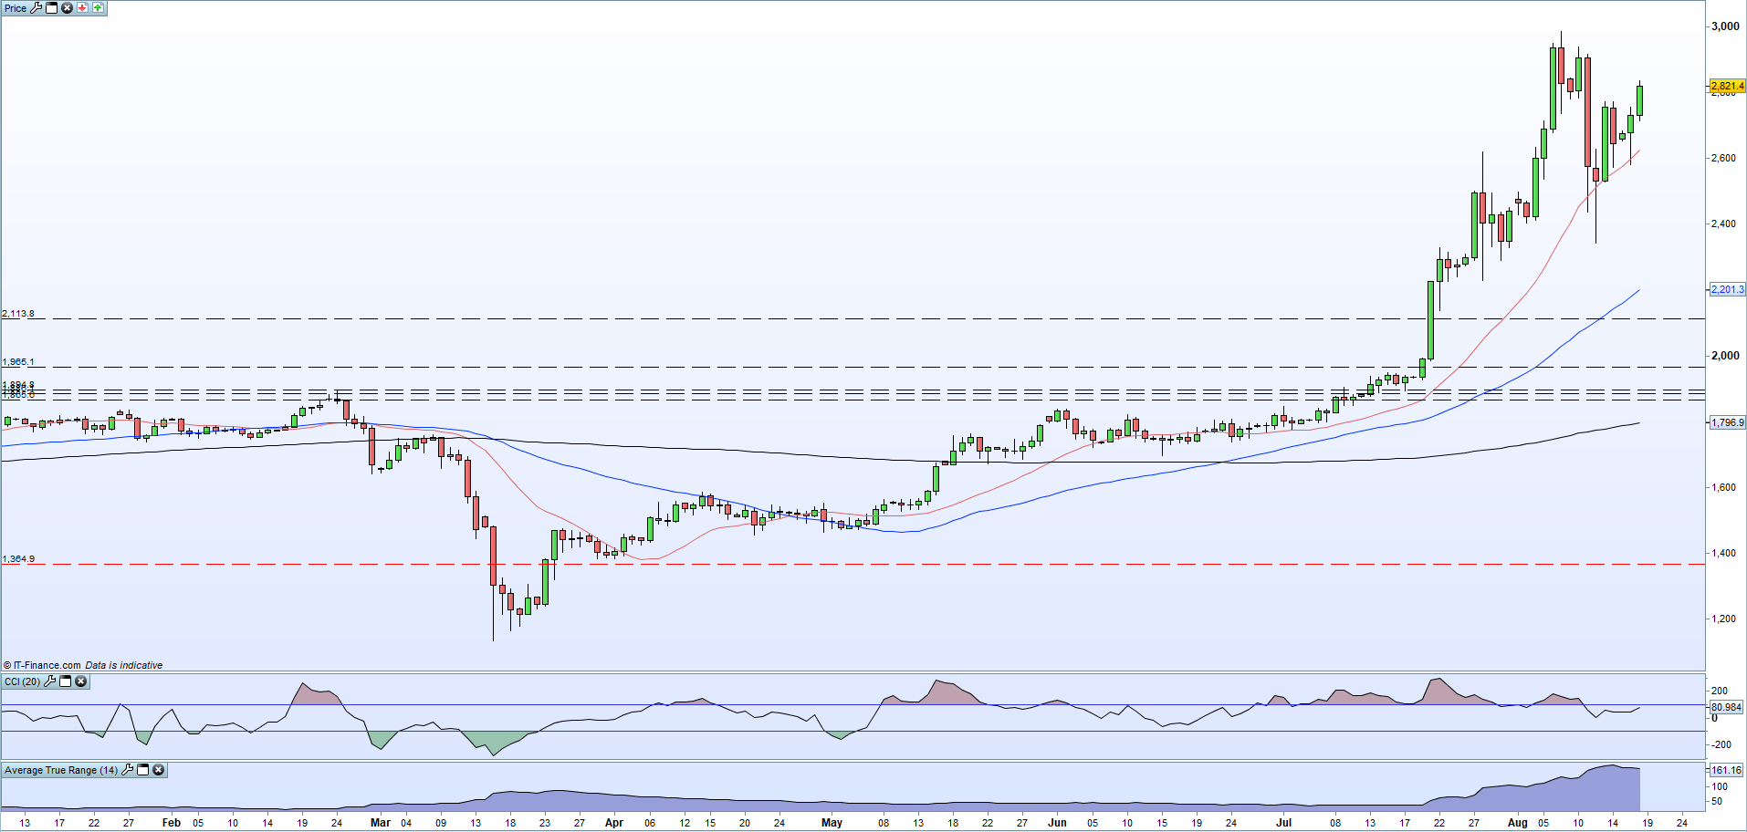Select the red 1,364.9 support level label
Screen dimensions: 1747x832
(18, 558)
